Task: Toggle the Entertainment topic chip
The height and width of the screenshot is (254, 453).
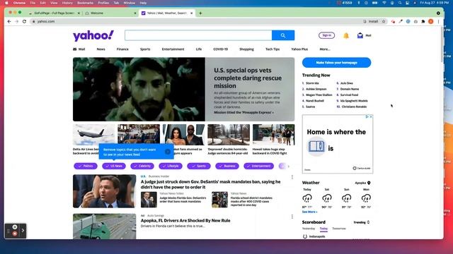Action: 258,167
